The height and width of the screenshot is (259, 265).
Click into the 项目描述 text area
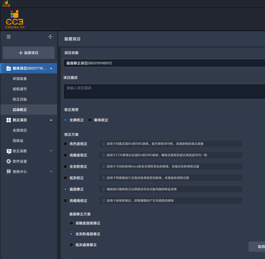164,92
